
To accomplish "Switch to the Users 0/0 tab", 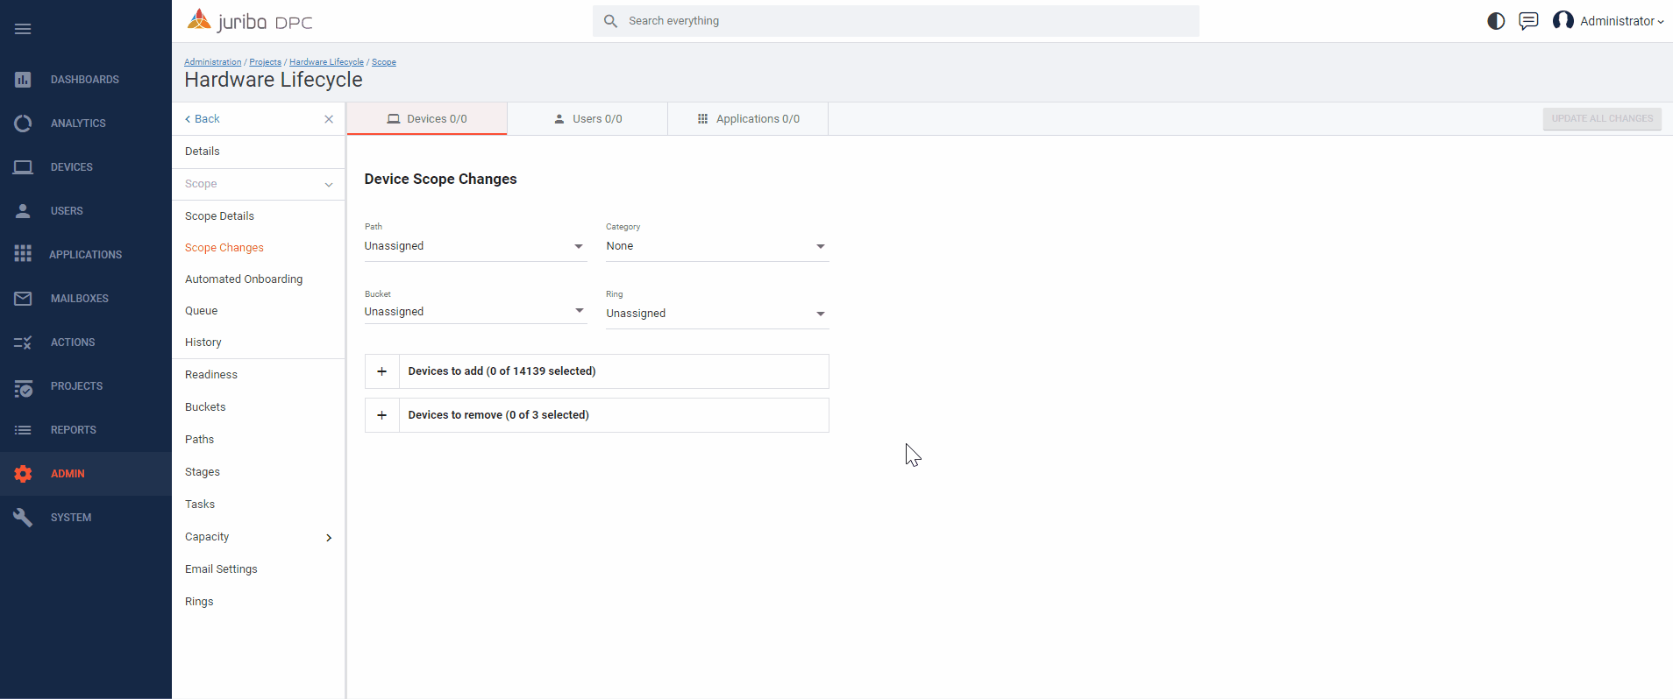I will [587, 119].
